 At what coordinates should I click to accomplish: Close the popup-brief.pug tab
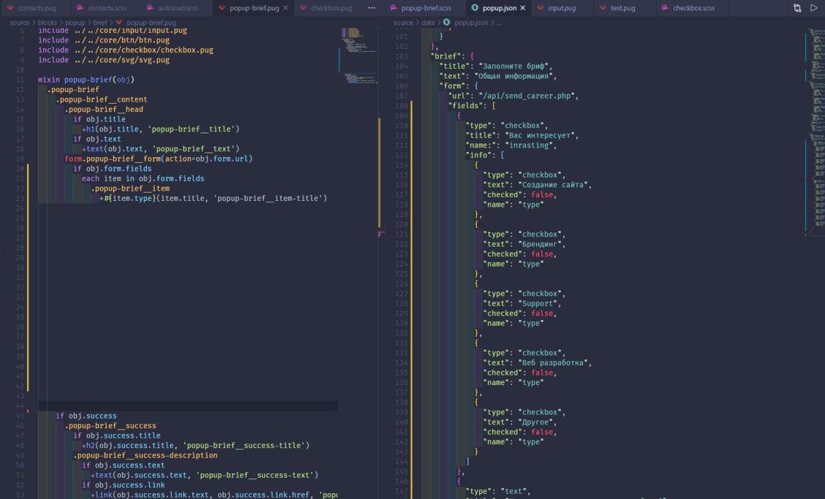tap(287, 8)
